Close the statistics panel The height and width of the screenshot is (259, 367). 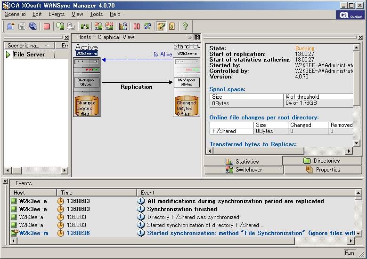[x=360, y=37]
